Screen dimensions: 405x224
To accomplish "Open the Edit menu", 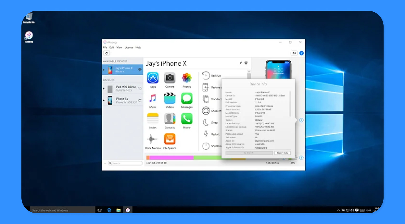I will coord(112,47).
